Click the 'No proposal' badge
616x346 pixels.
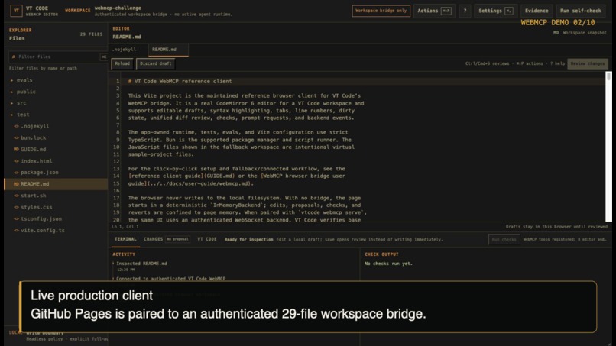pyautogui.click(x=178, y=239)
